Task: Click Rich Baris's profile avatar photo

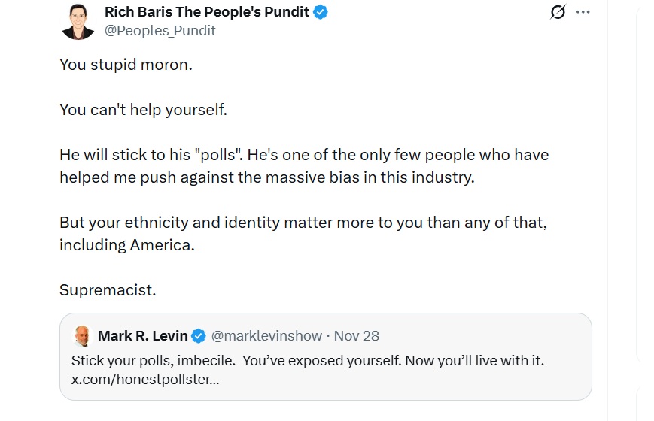Action: coord(78,21)
